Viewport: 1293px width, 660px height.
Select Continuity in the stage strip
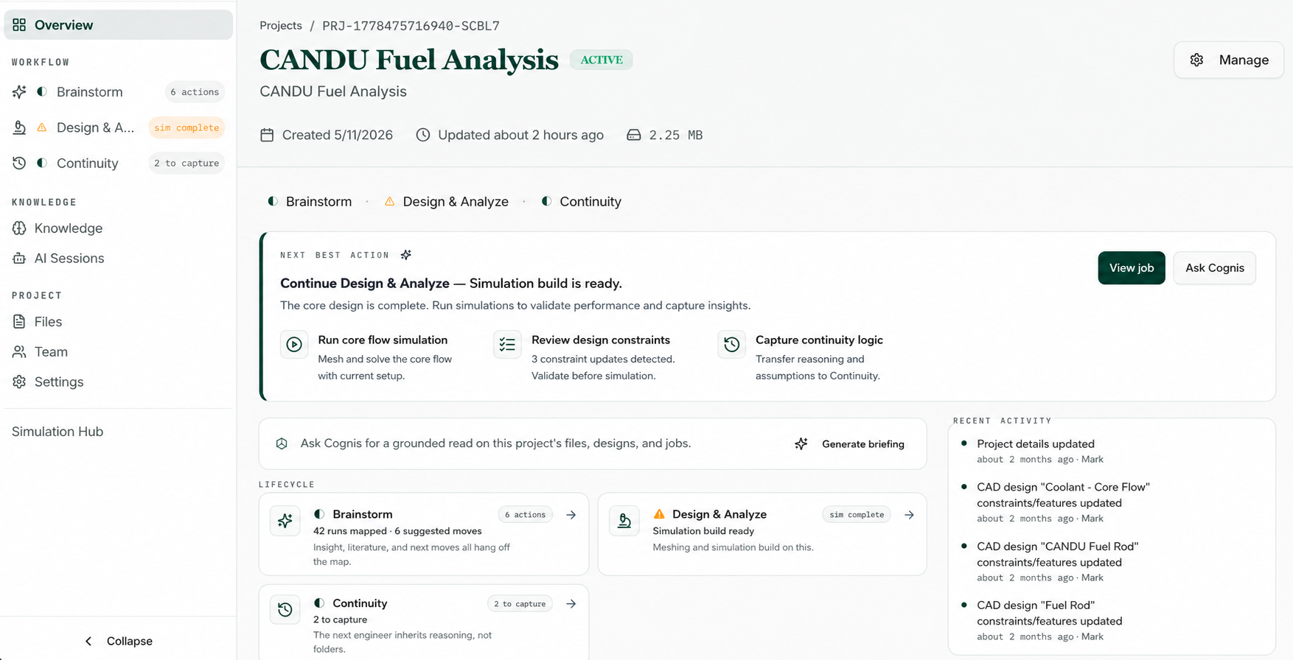(x=581, y=202)
